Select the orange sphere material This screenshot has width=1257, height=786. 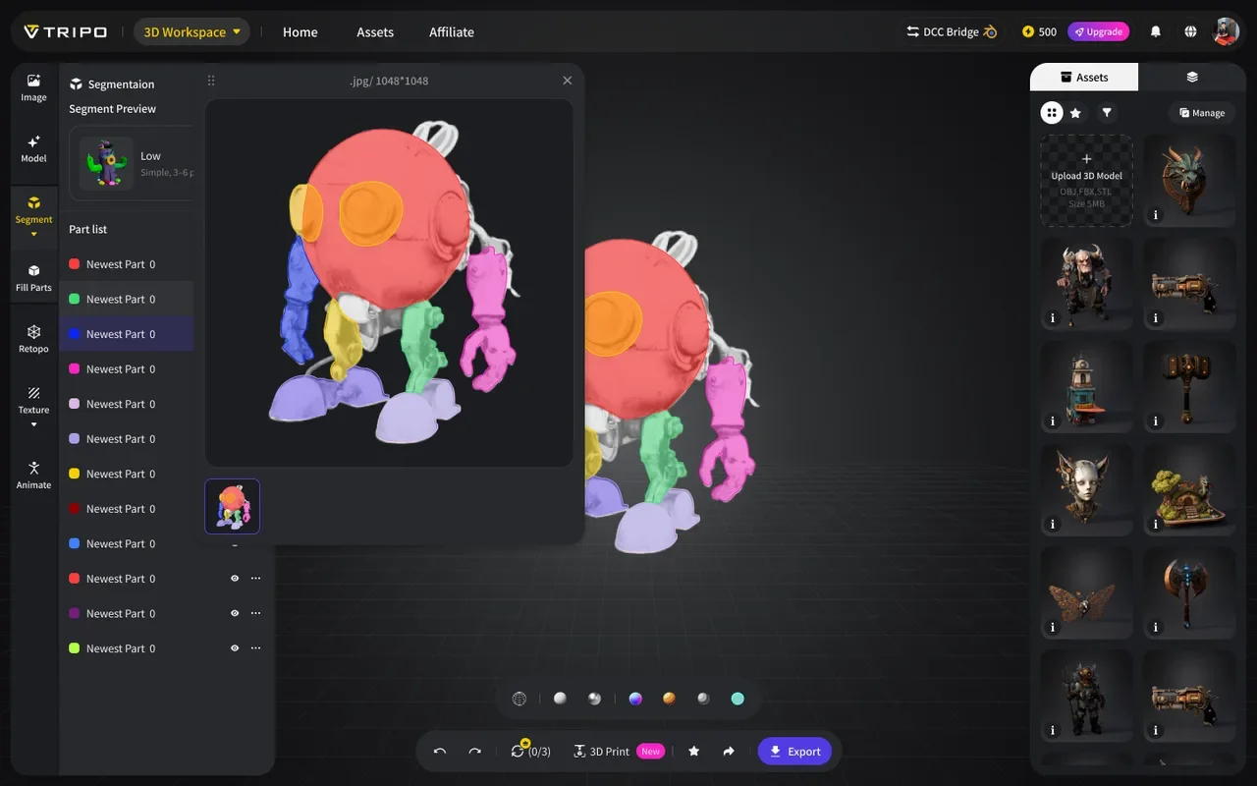point(669,699)
